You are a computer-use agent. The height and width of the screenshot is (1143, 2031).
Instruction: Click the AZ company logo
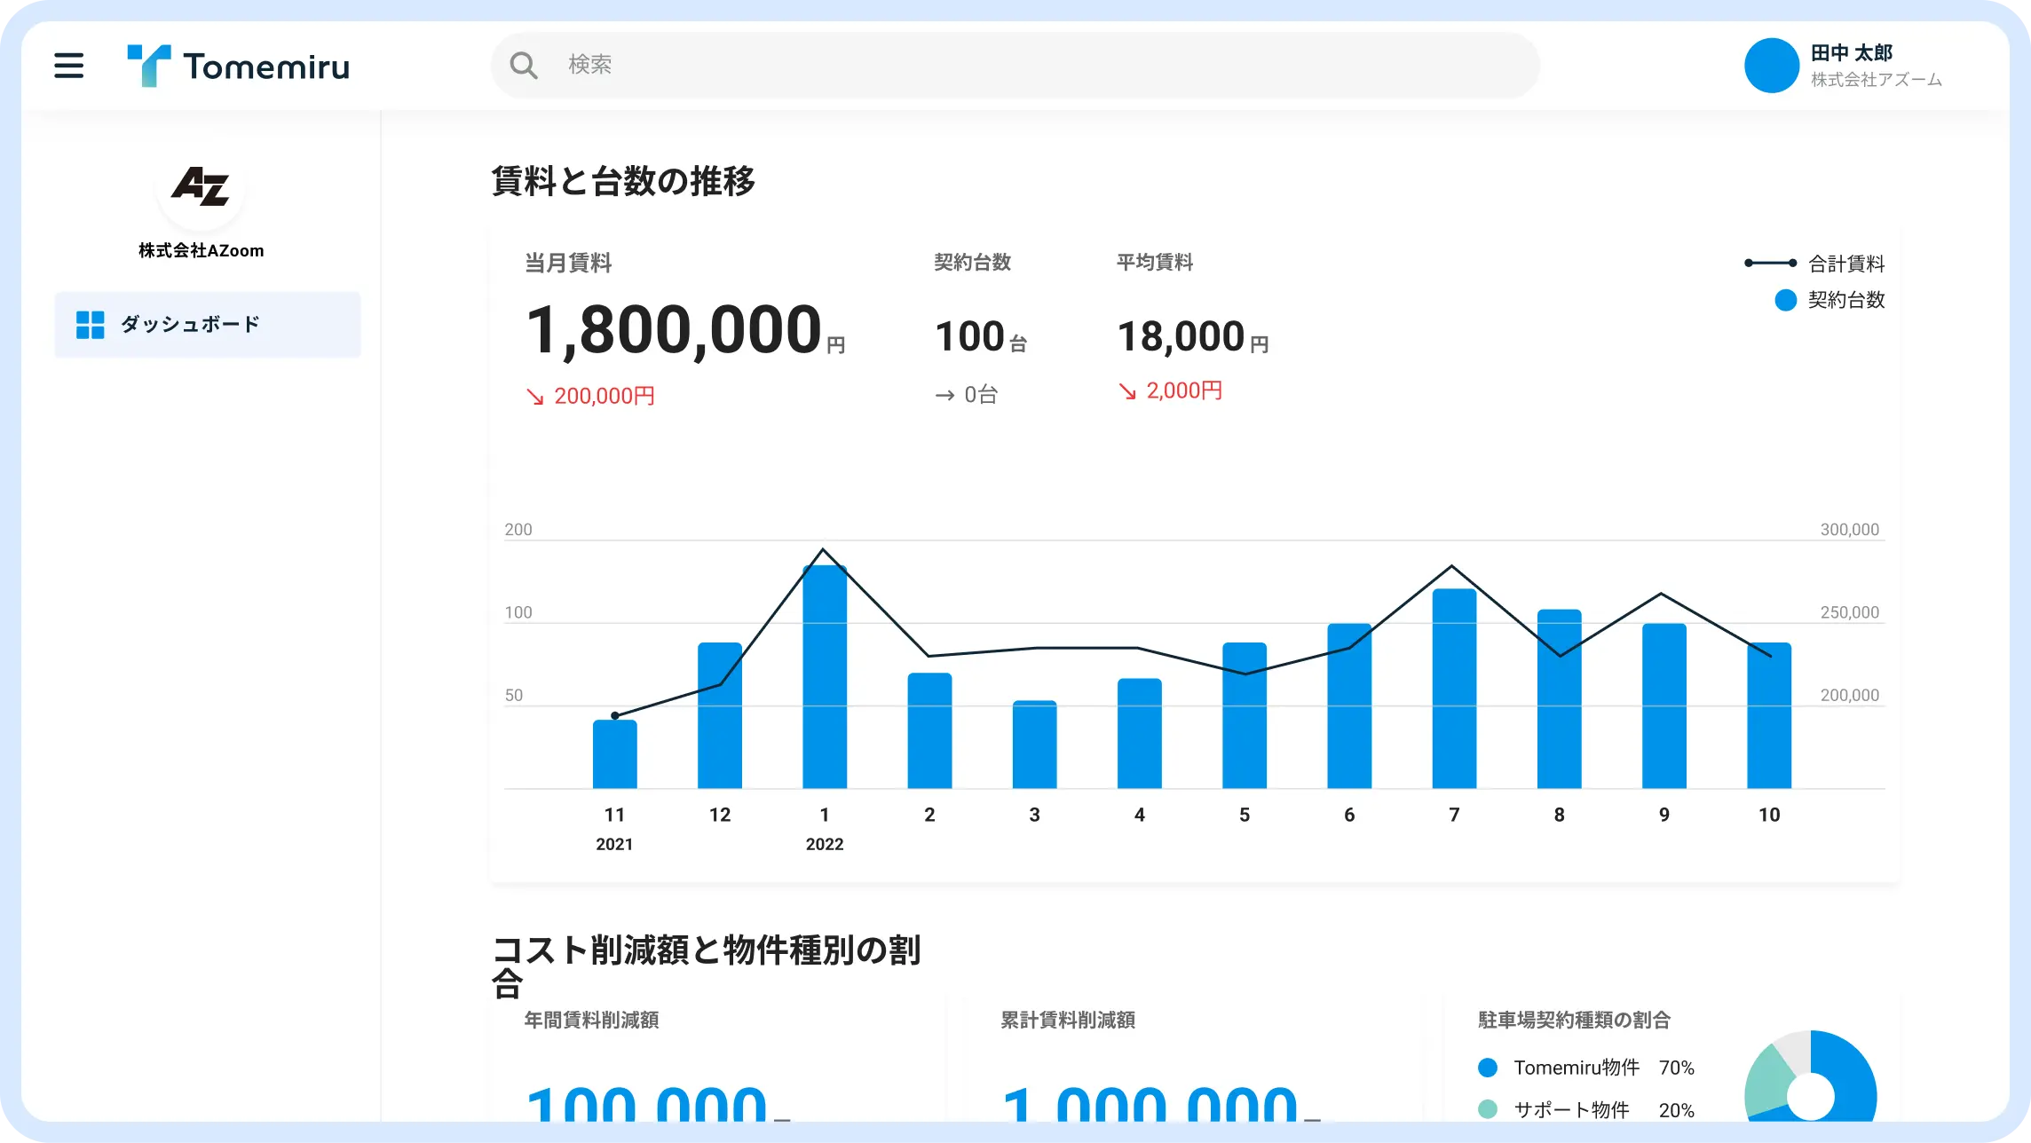point(201,186)
